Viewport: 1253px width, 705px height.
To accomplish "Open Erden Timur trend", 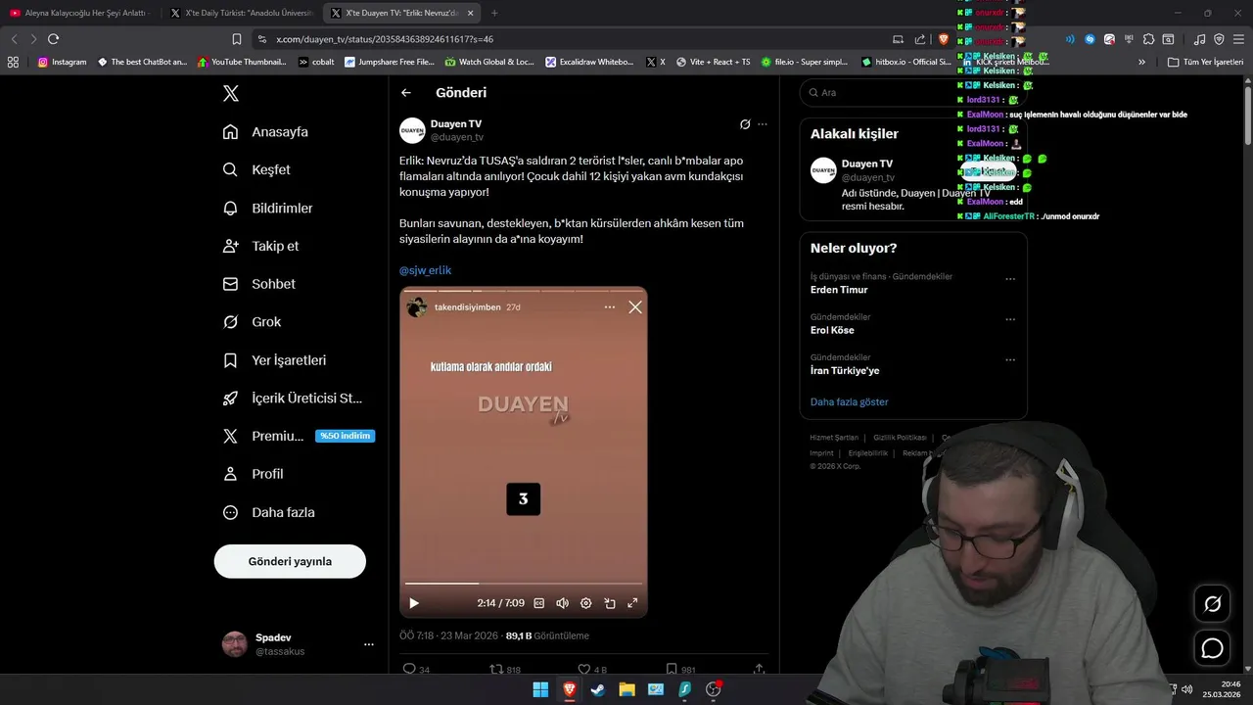I will [x=839, y=290].
